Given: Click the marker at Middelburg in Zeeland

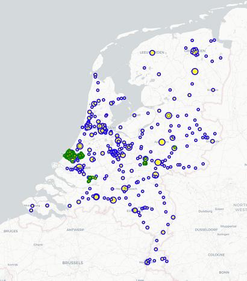Looking at the screenshot, I should (33, 206).
